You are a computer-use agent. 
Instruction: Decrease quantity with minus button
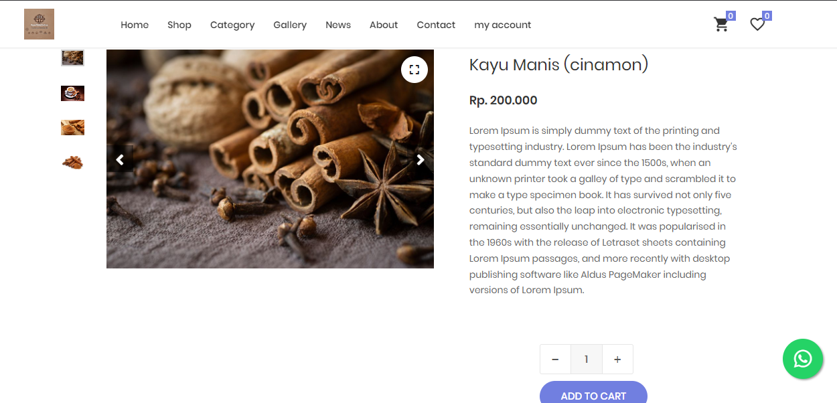[555, 359]
